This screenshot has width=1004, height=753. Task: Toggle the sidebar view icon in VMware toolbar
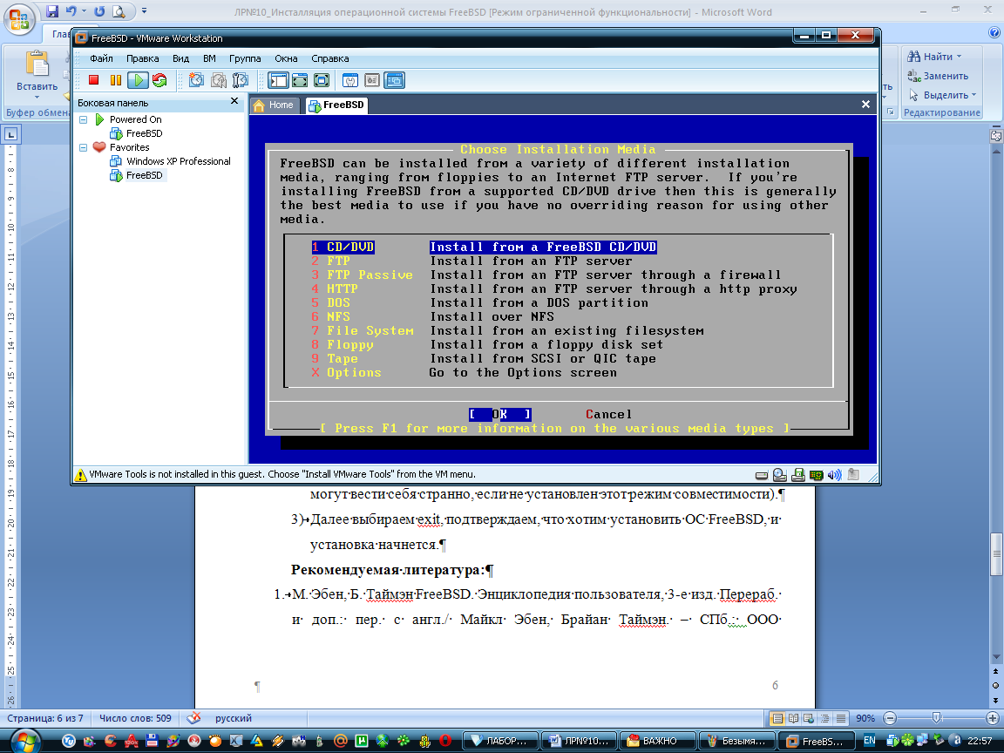coord(278,80)
